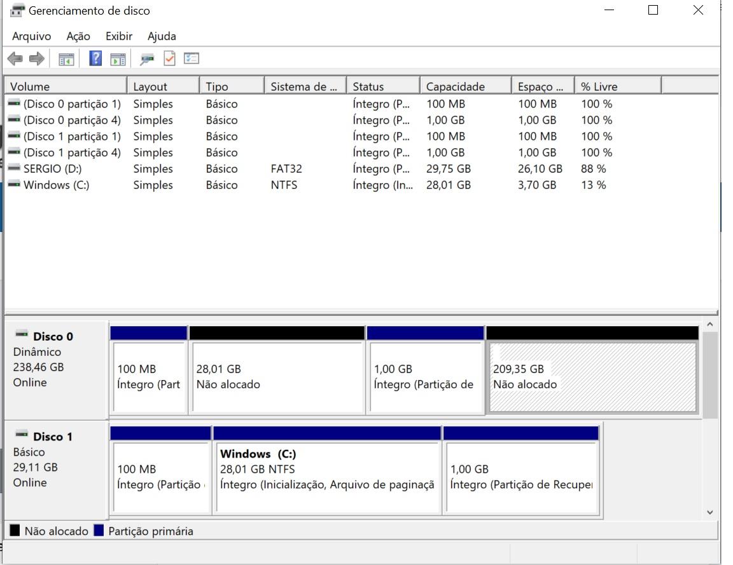Image resolution: width=733 pixels, height=565 pixels.
Task: Click the scroll down arrow in disk pane
Action: (709, 512)
